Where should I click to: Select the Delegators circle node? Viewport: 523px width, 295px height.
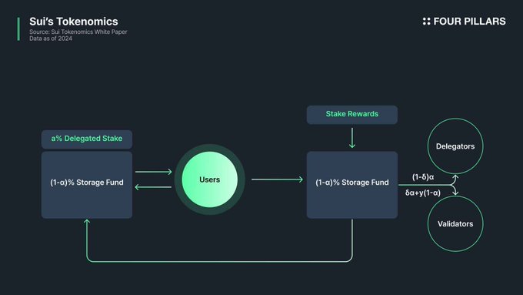tap(455, 146)
